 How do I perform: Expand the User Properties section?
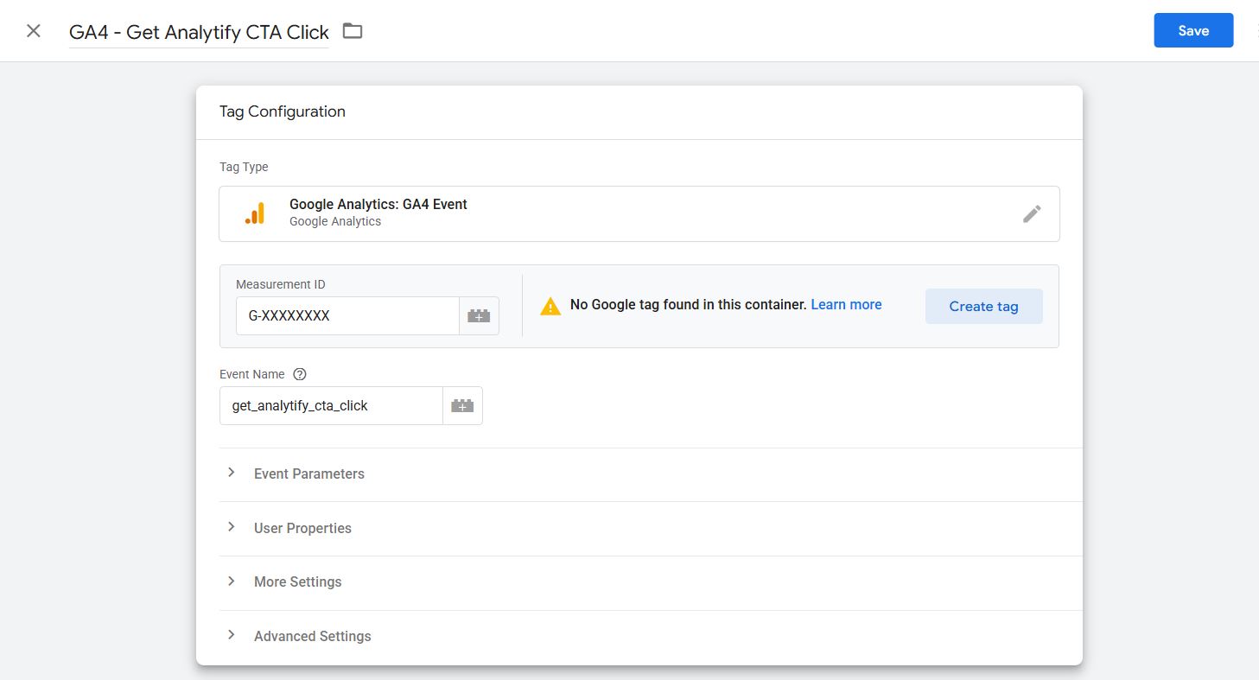click(302, 528)
